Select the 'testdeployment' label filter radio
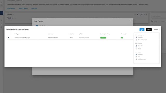 pos(136,59)
